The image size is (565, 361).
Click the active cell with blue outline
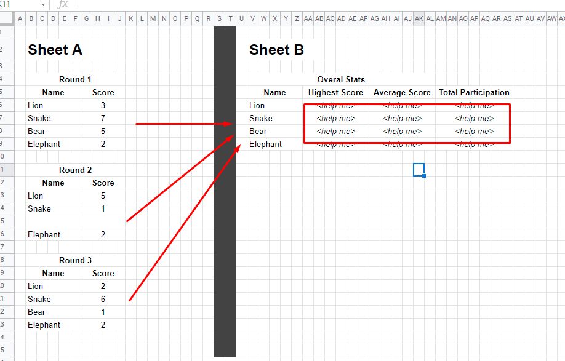419,170
